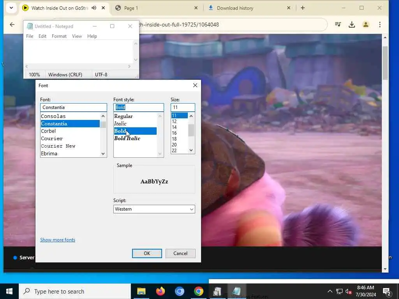Image resolution: width=399 pixels, height=299 pixels.
Task: Open Notepad View menu
Action: (x=77, y=36)
